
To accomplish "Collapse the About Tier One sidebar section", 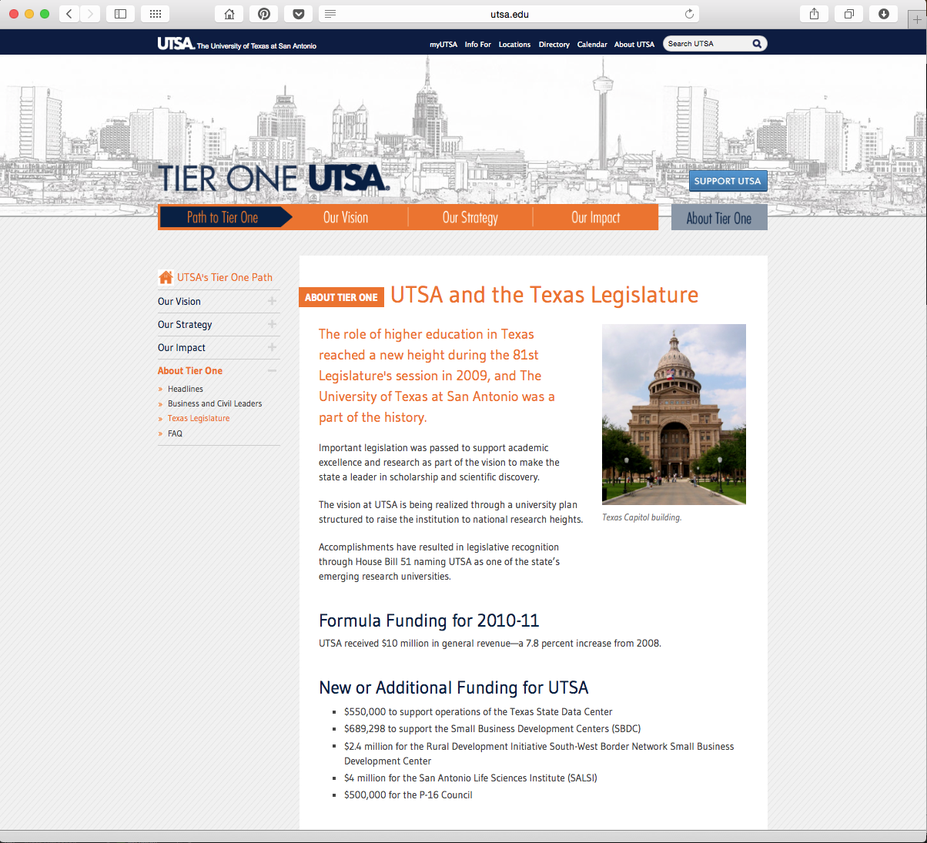I will click(272, 370).
